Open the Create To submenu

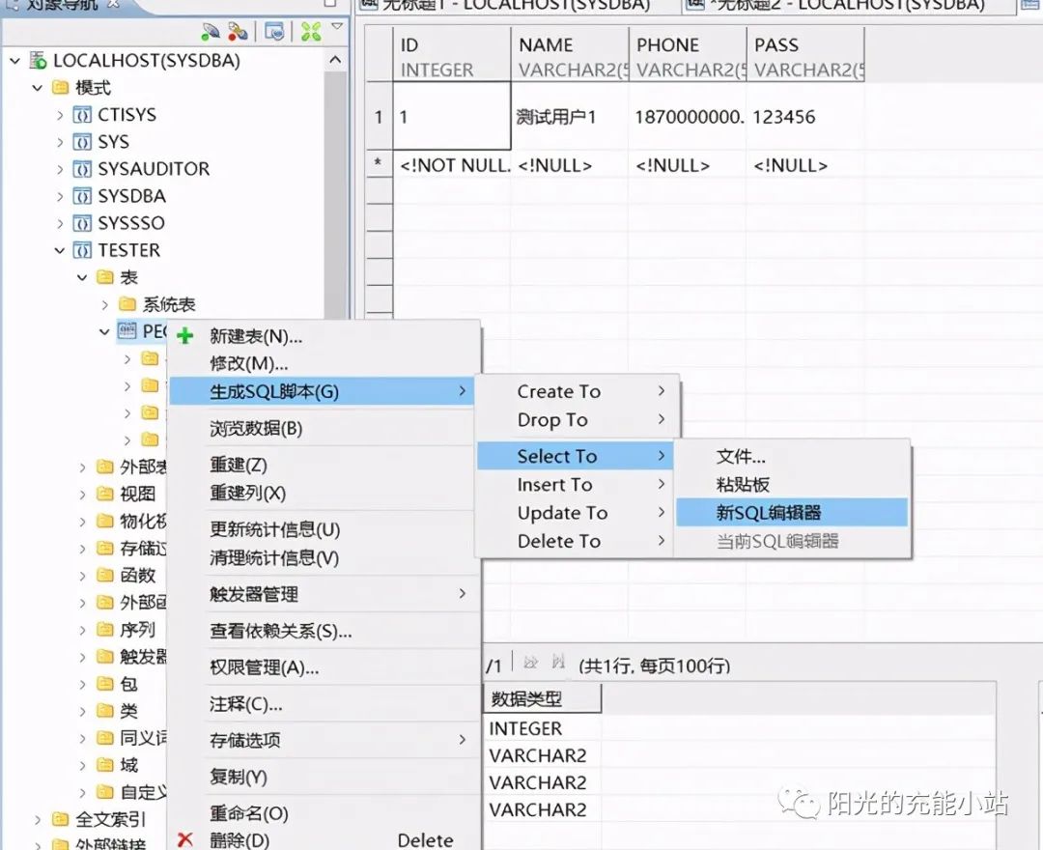click(x=576, y=392)
